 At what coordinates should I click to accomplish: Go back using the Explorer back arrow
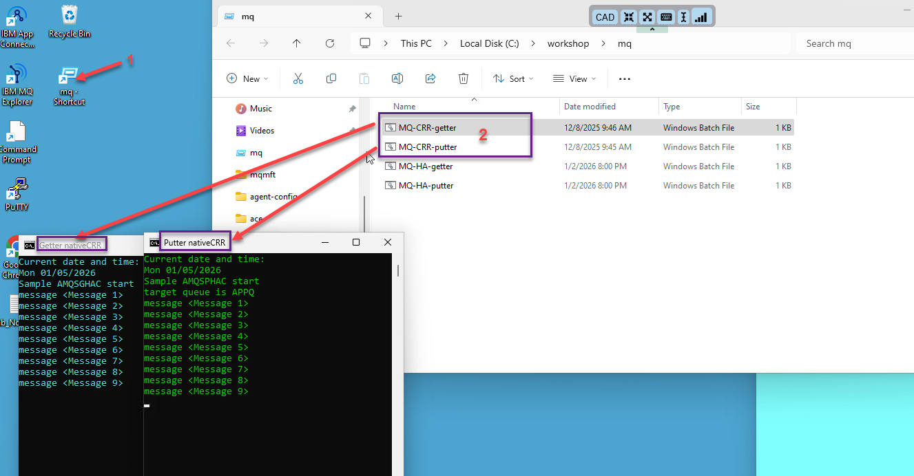click(x=231, y=43)
